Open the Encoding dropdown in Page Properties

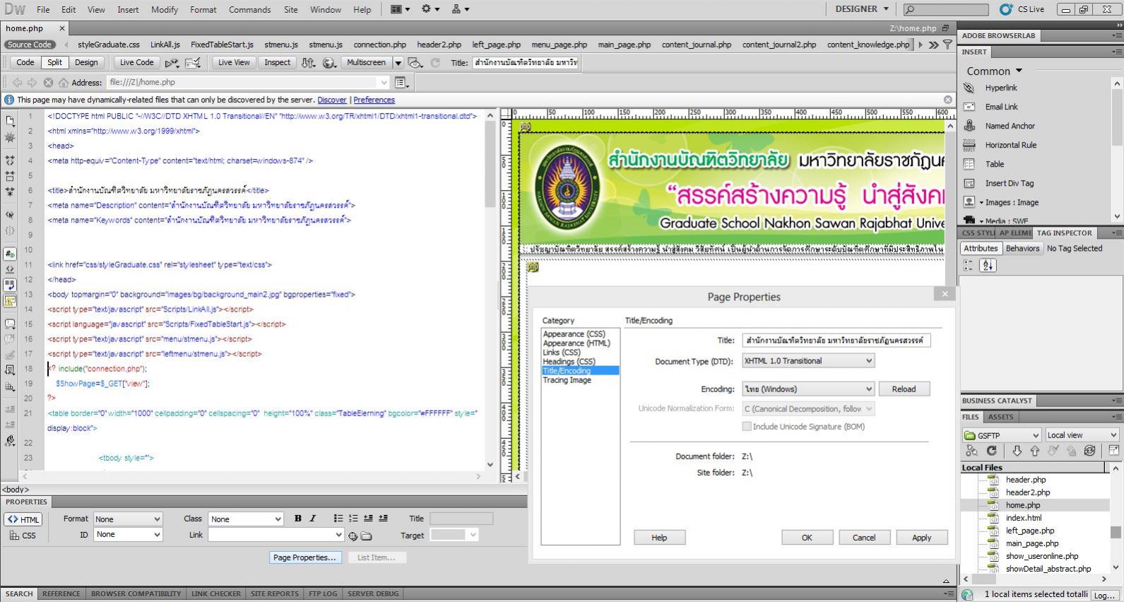[808, 389]
